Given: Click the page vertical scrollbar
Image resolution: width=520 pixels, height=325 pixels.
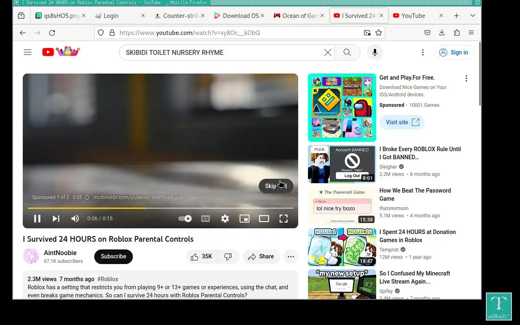Looking at the screenshot, I should click(479, 73).
